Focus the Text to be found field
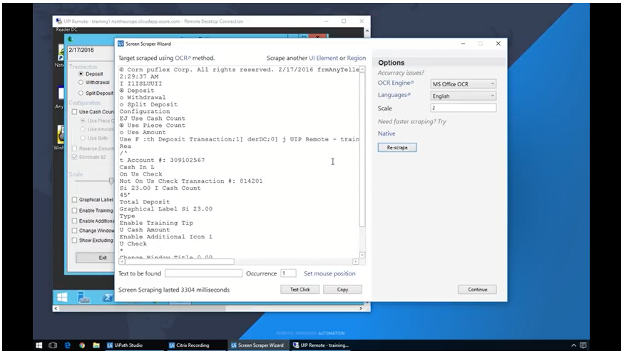This screenshot has height=354, width=624. [x=203, y=273]
